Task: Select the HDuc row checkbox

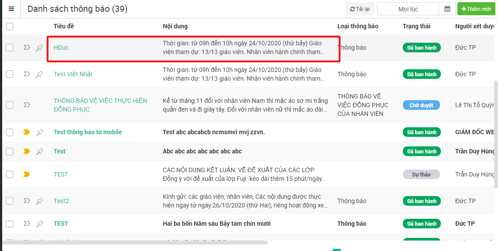Action: coord(10,47)
